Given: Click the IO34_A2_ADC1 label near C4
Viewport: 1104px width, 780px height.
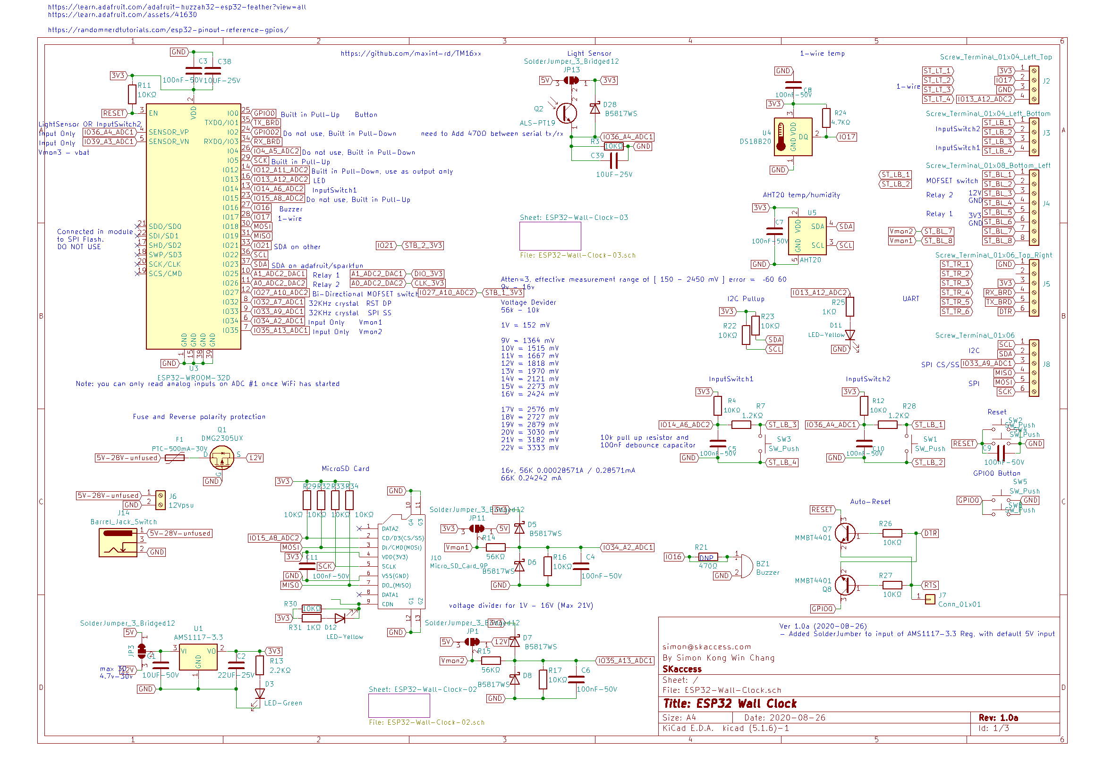Looking at the screenshot, I should [628, 547].
